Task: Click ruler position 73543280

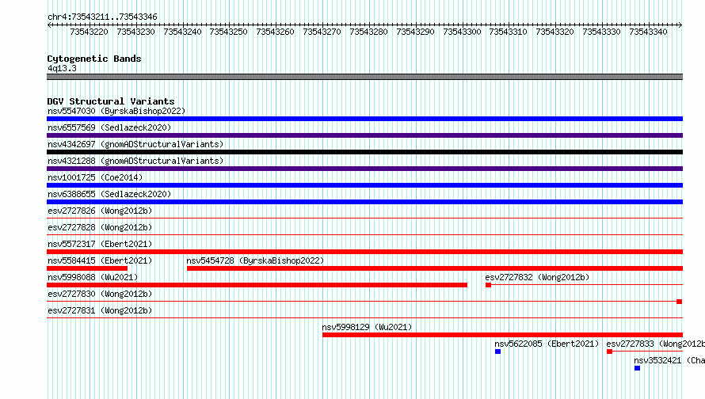Action: click(x=368, y=32)
